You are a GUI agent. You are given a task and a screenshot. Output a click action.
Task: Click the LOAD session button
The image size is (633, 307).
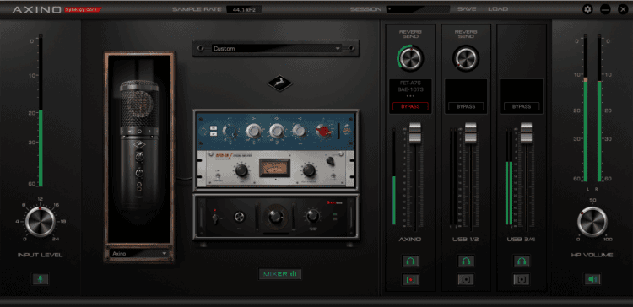498,9
